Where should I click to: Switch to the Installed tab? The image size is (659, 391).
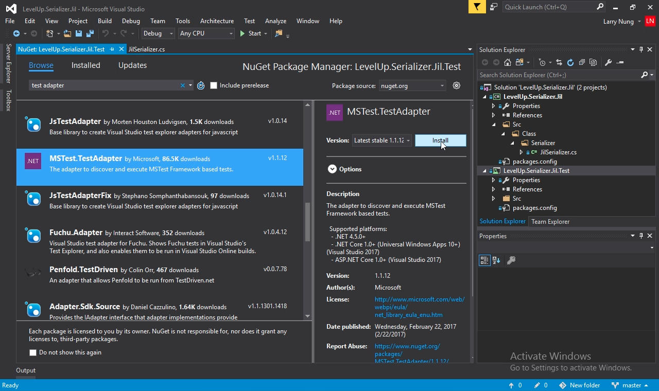pos(86,65)
